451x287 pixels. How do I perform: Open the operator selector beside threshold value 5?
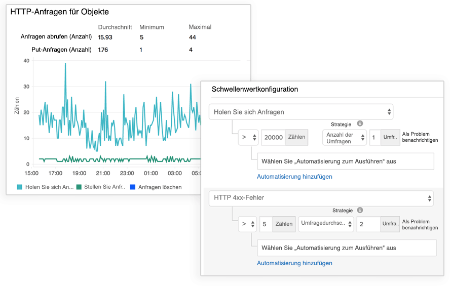[247, 224]
